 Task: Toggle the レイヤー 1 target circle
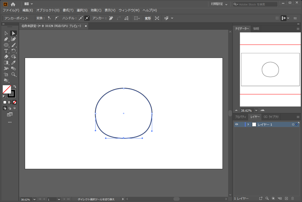[x=293, y=124]
